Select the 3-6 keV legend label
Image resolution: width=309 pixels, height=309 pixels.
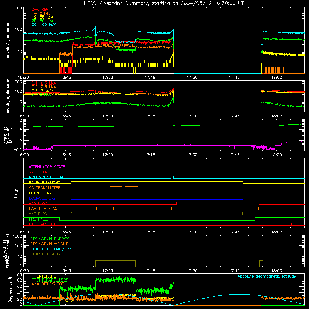coord(40,9)
